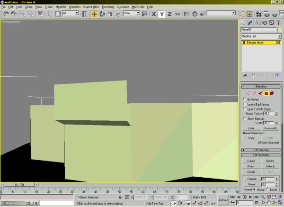Screen dimensions: 284x207
Task: Select Polygon sub-object level icon
Action: click(x=266, y=93)
